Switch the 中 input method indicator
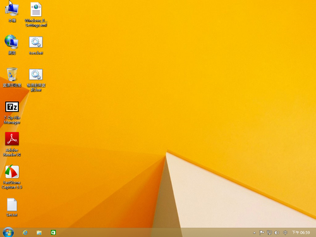 click(285, 233)
